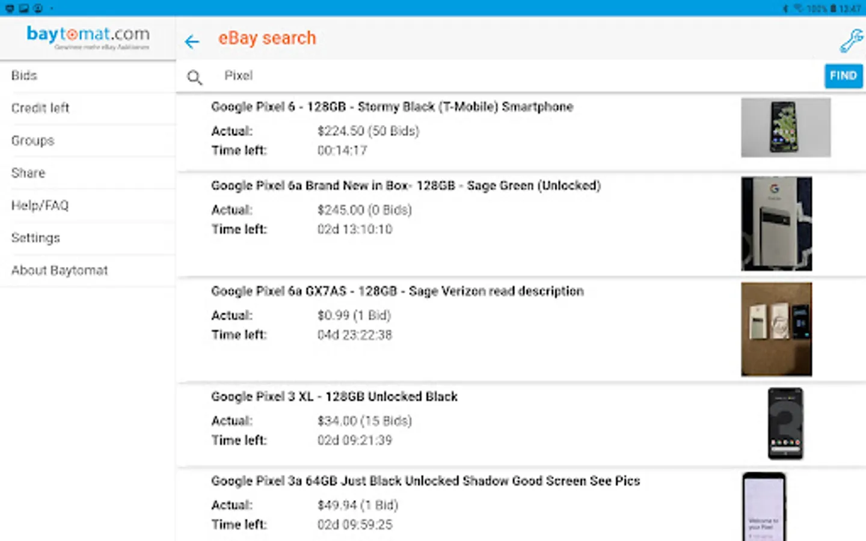The width and height of the screenshot is (866, 541).
Task: Click the 02d 09:59:25 time left value
Action: pos(355,525)
